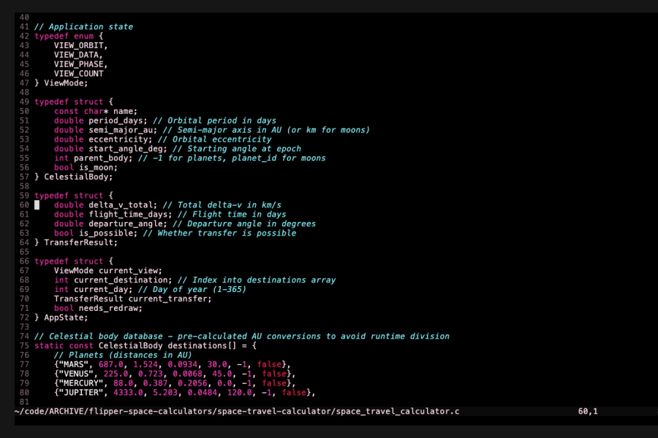658x438 pixels.
Task: Click the 687.0 value in MARS row
Action: point(111,365)
